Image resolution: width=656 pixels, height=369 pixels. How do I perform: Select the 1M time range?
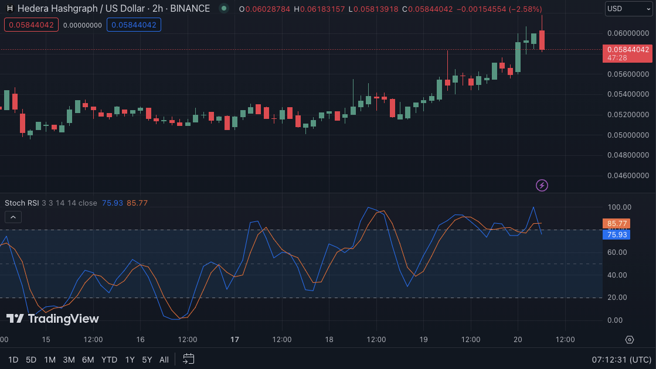click(50, 360)
